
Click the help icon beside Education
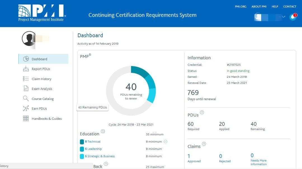coord(103,131)
